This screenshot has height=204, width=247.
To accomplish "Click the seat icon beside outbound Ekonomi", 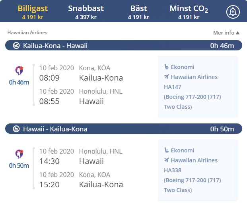I will tap(166, 67).
